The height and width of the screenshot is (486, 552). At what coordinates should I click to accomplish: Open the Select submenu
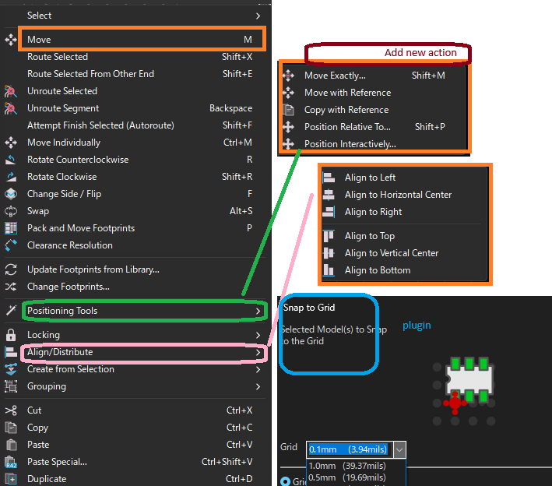(x=140, y=16)
